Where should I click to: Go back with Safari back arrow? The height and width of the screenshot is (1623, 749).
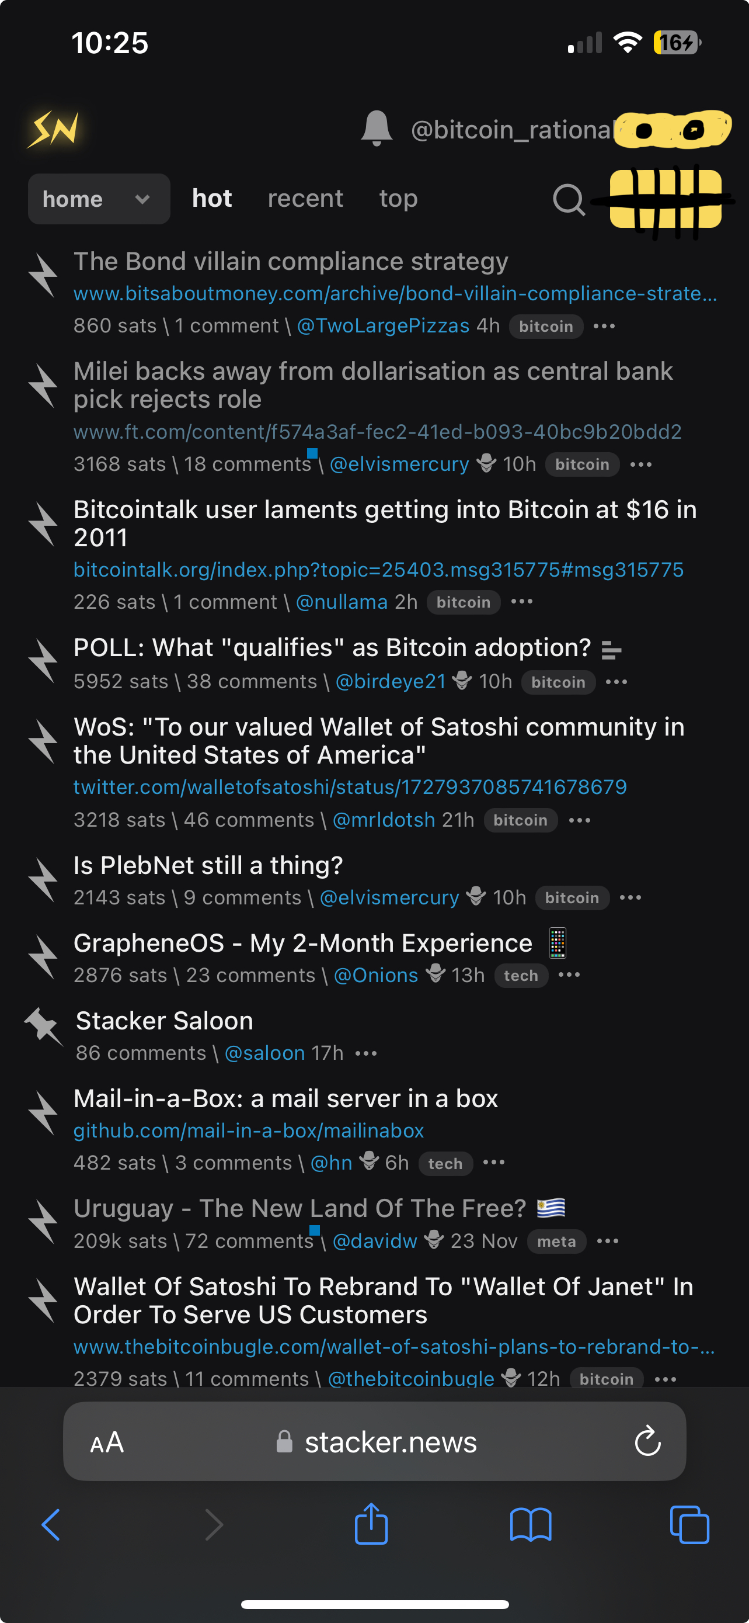(51, 1525)
